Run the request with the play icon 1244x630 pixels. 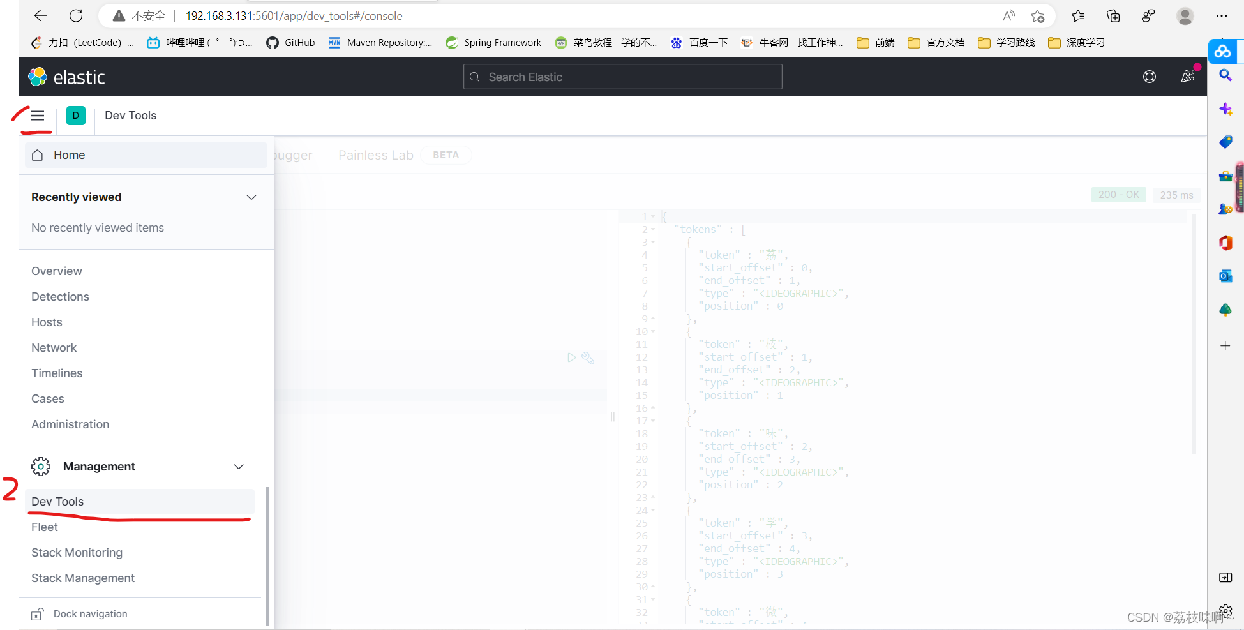pos(571,357)
